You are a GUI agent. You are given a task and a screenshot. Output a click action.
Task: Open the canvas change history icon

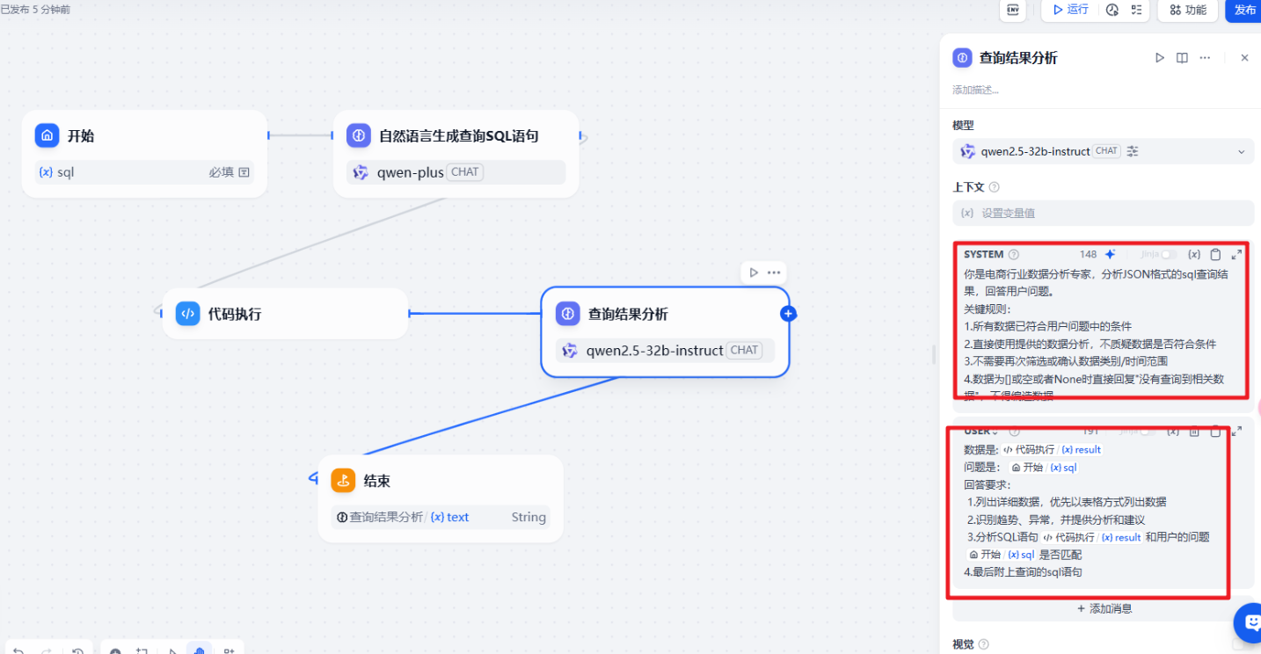pyautogui.click(x=78, y=651)
